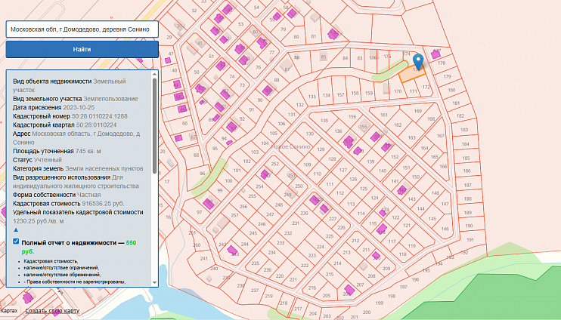Select parcel 241 on the map
Screen dimensions: 561x320
203,259
